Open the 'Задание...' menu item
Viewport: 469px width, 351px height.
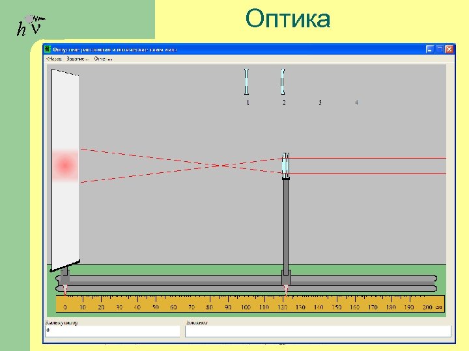click(78, 58)
